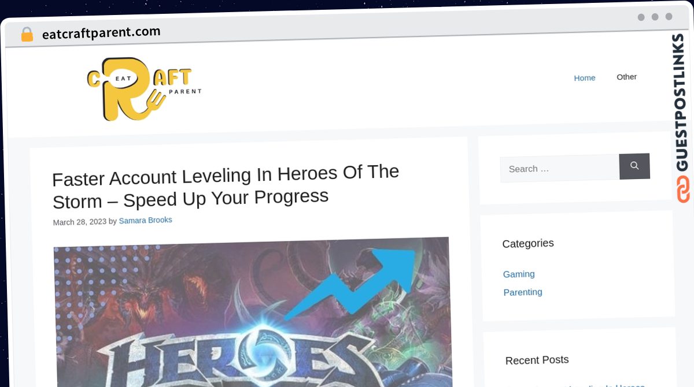This screenshot has width=694, height=387.
Task: Click the Eat Craft Parent logo
Action: (144, 88)
